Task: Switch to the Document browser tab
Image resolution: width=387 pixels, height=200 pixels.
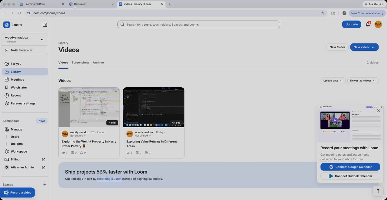Action: tap(91, 4)
